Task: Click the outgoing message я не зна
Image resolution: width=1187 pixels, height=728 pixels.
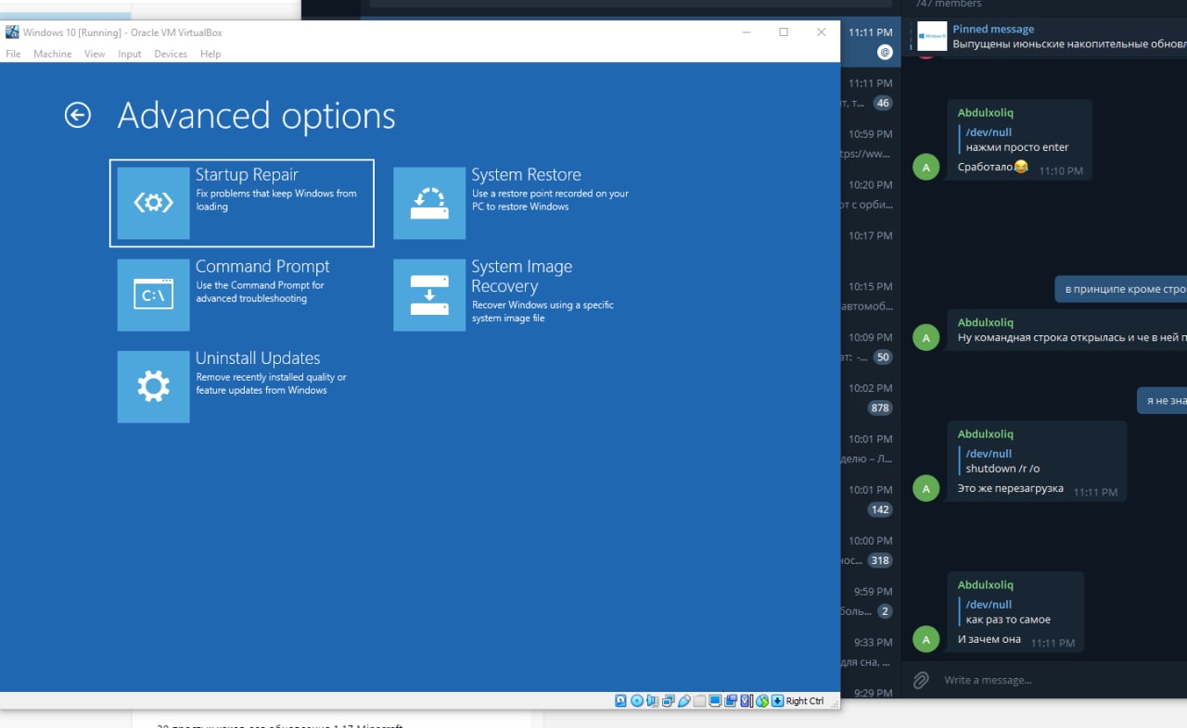Action: (1162, 400)
